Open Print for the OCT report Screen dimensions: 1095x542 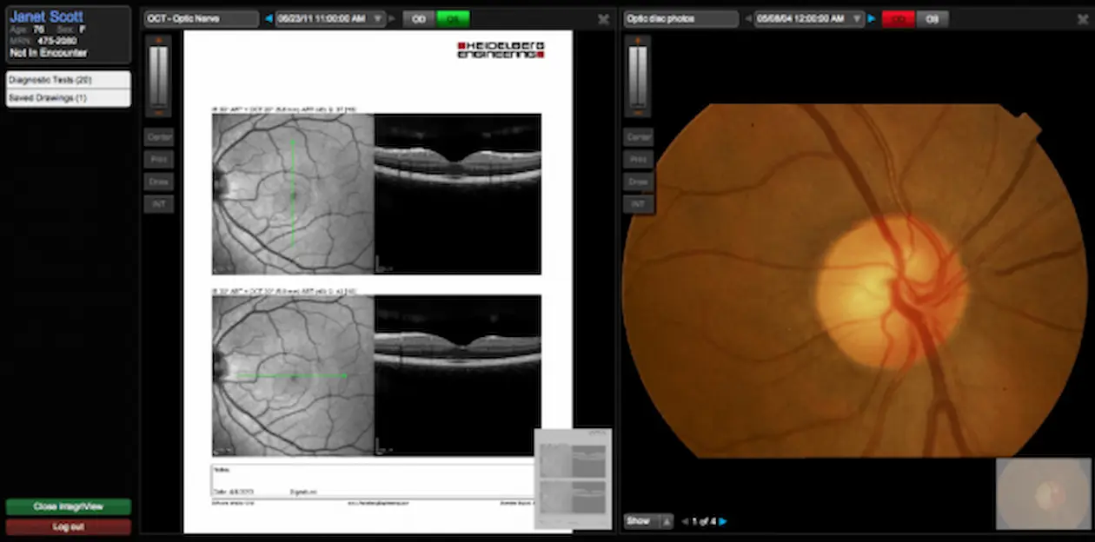point(158,159)
